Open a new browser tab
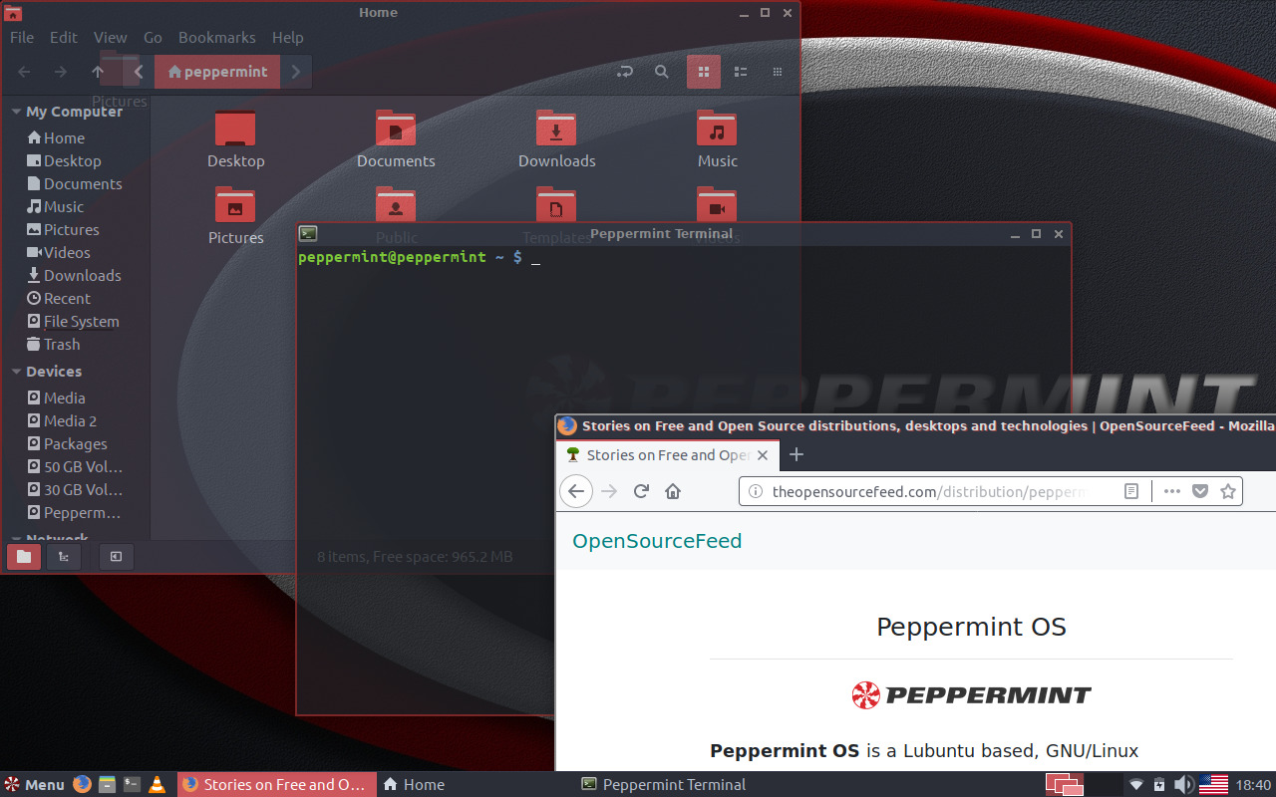Viewport: 1276px width, 797px height. tap(797, 455)
